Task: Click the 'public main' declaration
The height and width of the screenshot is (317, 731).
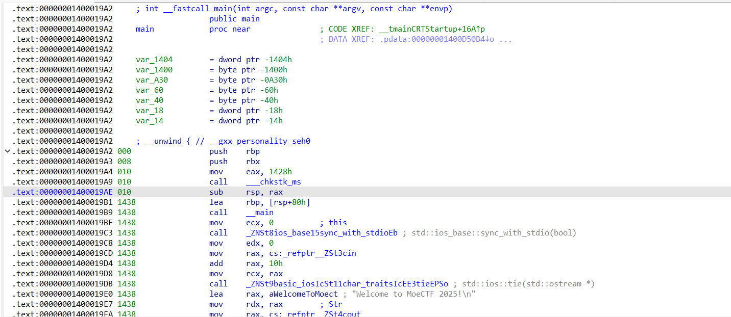Action: coord(234,19)
